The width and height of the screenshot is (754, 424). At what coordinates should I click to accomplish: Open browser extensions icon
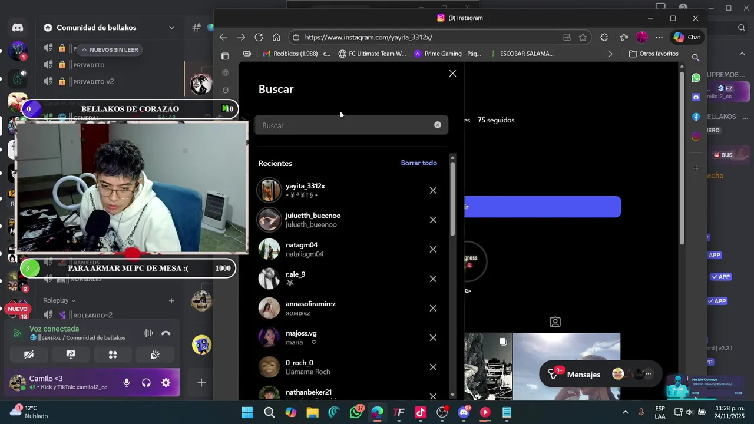[x=604, y=37]
